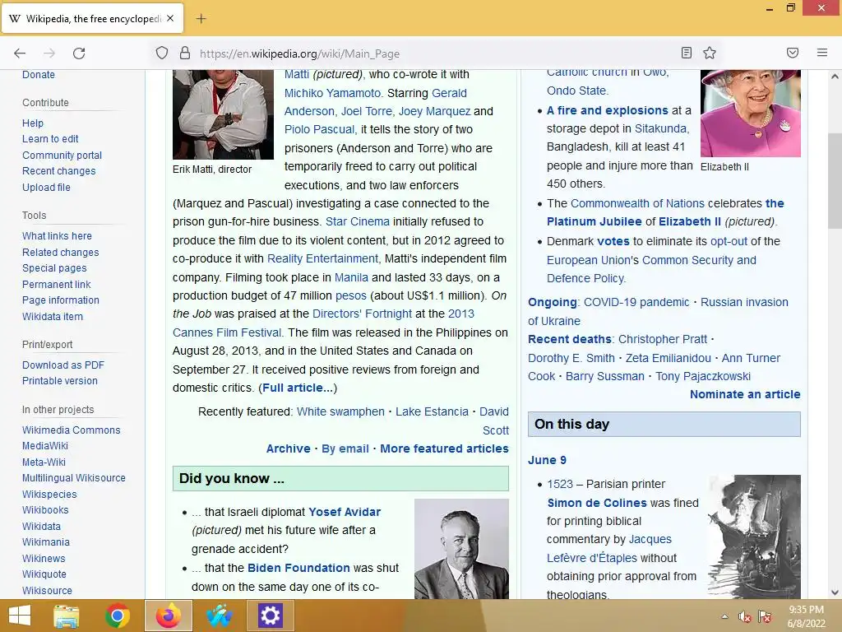Open Page information

click(61, 300)
